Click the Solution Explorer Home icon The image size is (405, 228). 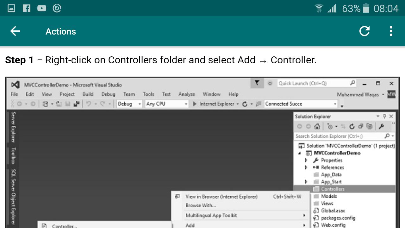point(317,126)
